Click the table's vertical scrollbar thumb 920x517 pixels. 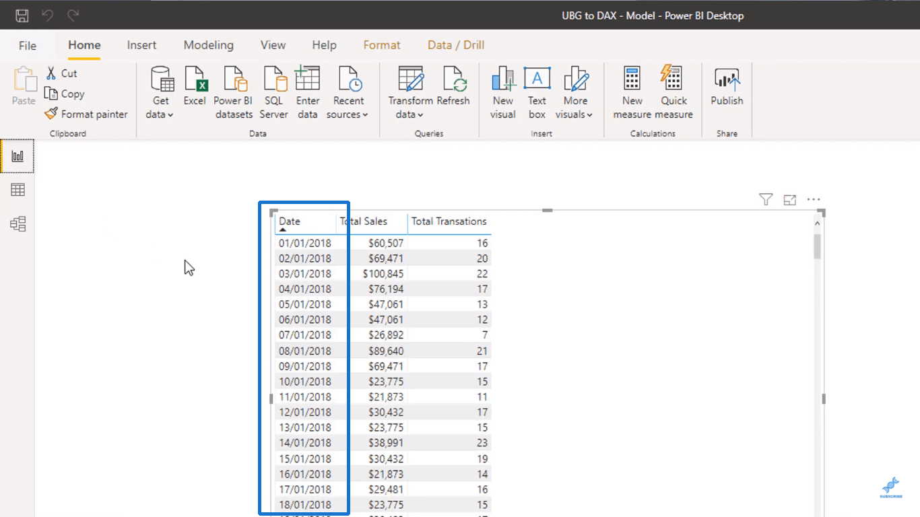[x=818, y=246]
